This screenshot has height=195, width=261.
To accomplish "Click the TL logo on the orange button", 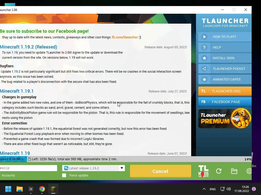I will [x=203, y=91].
